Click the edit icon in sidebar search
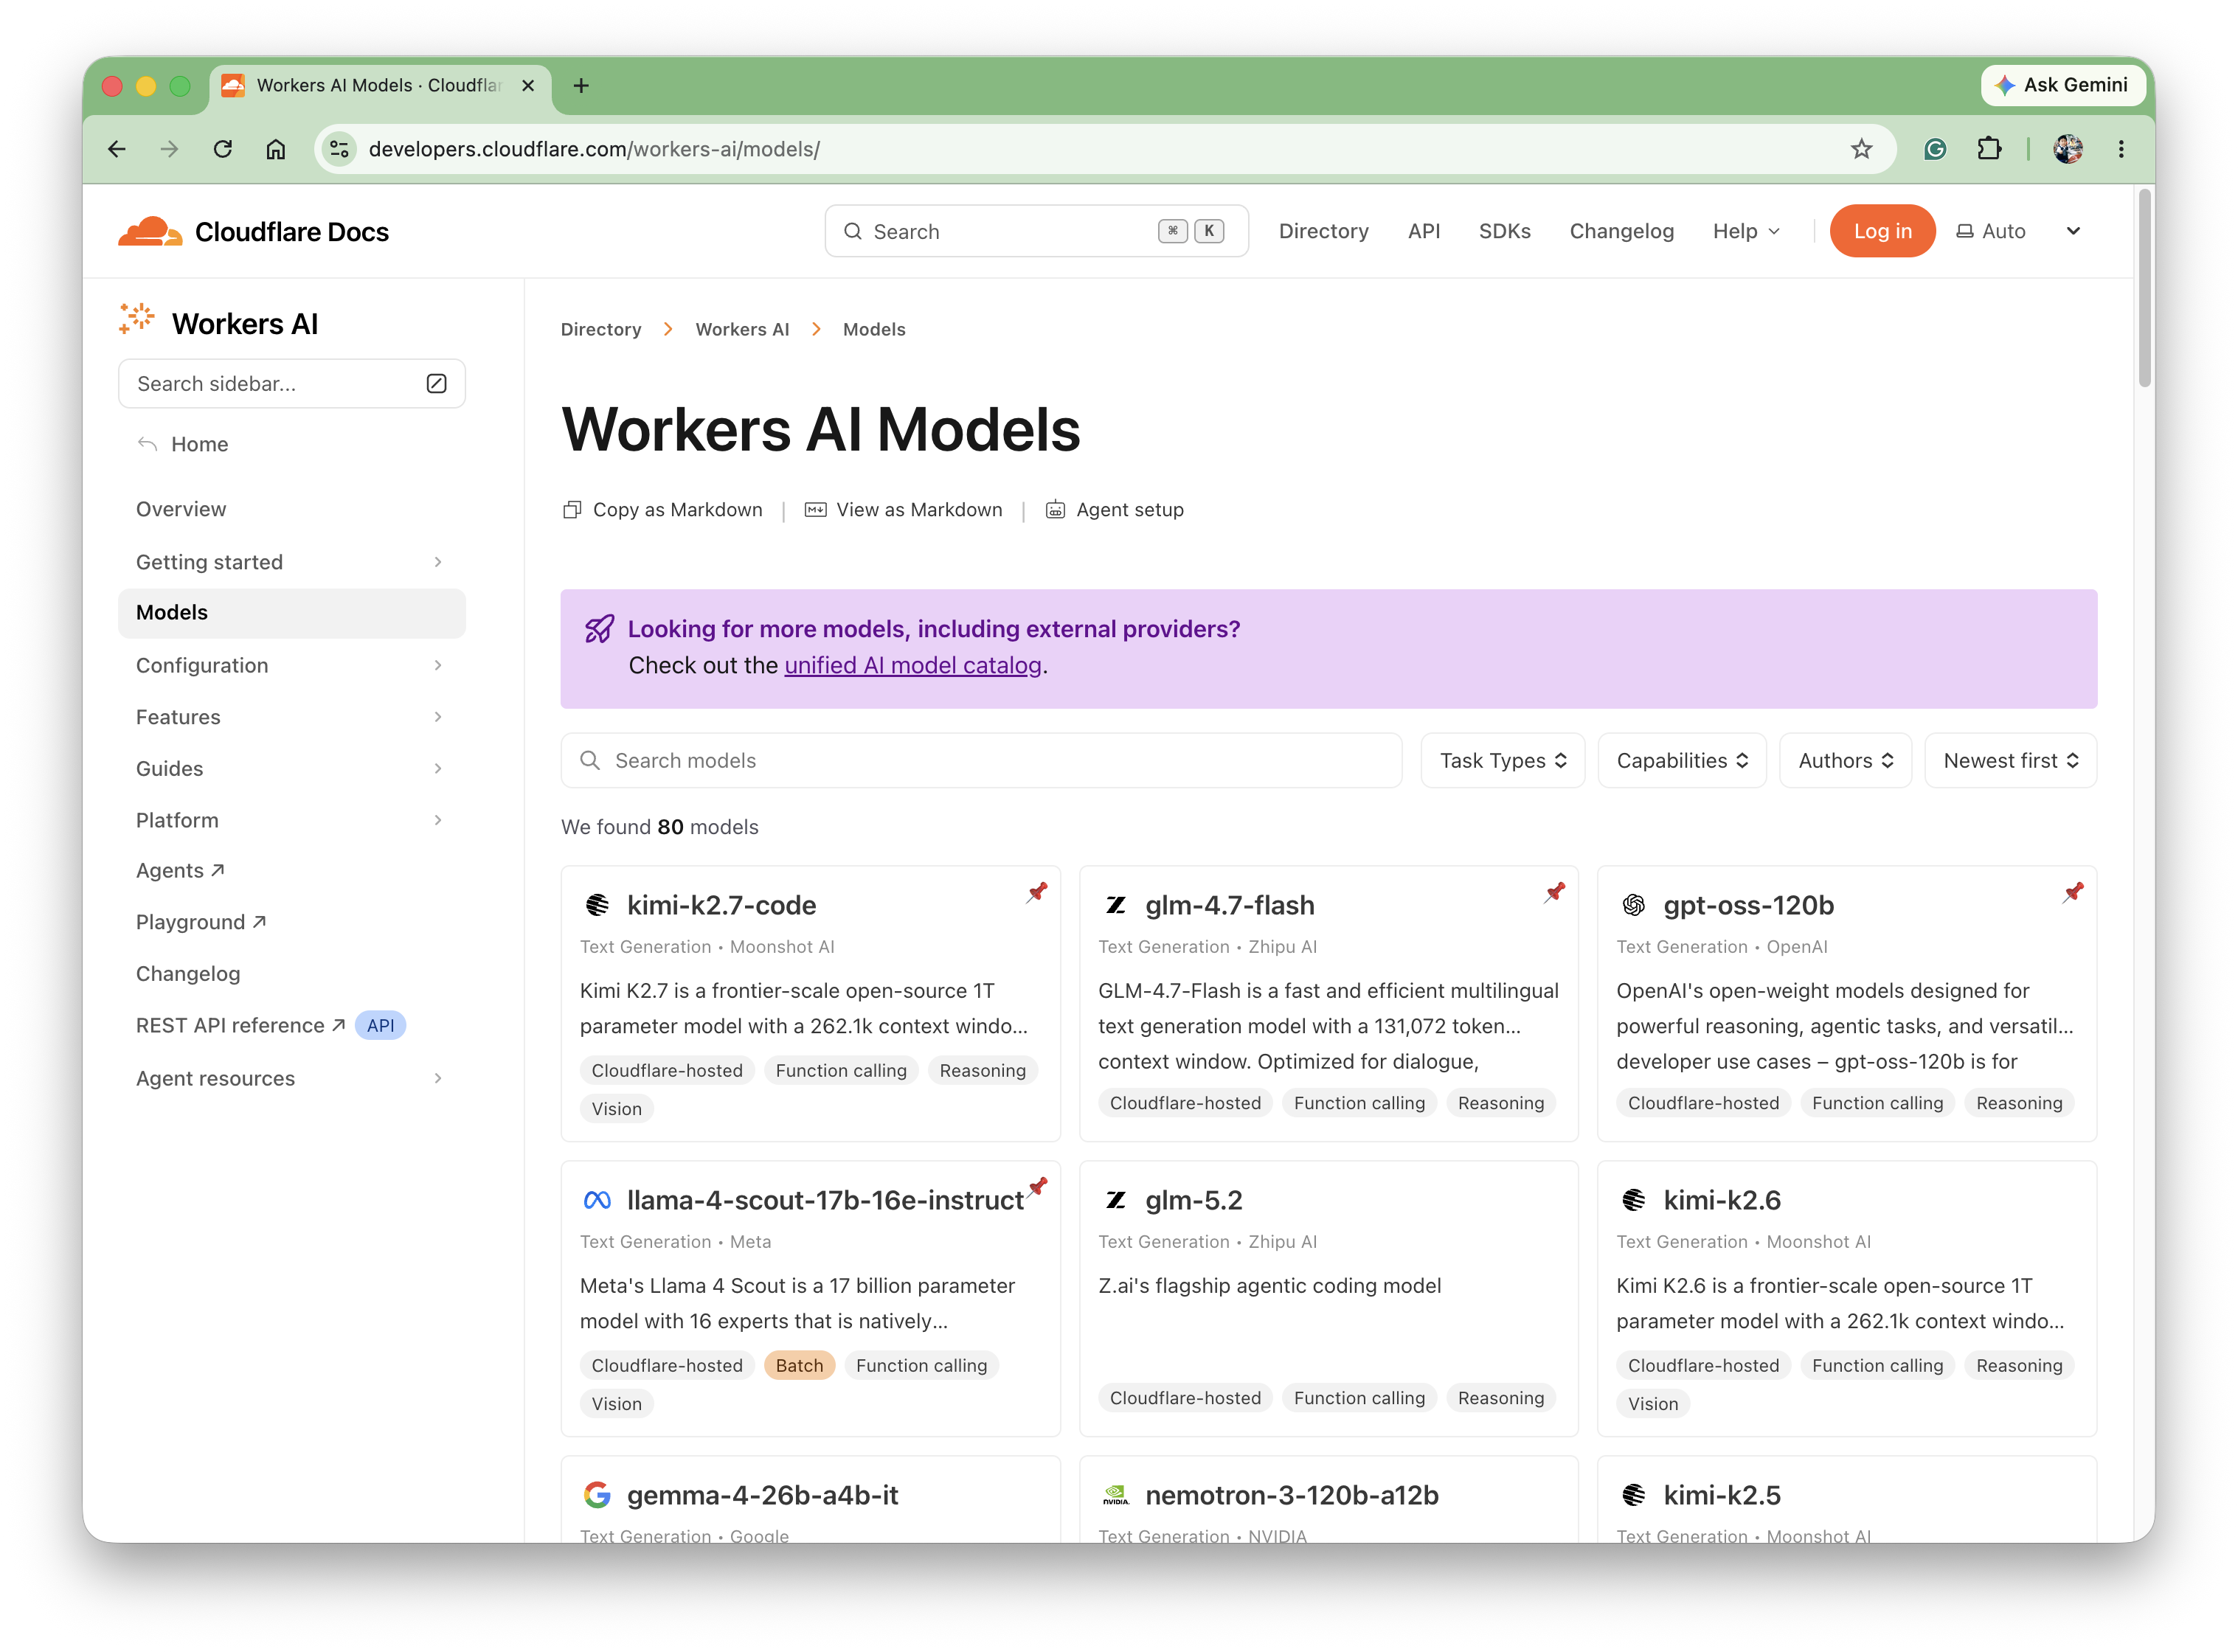Viewport: 2238px width, 1652px height. 436,384
